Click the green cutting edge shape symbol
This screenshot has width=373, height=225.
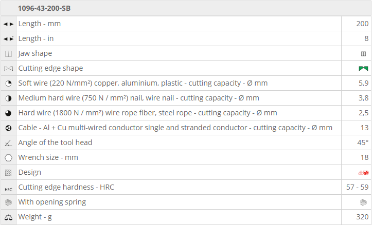363,69
